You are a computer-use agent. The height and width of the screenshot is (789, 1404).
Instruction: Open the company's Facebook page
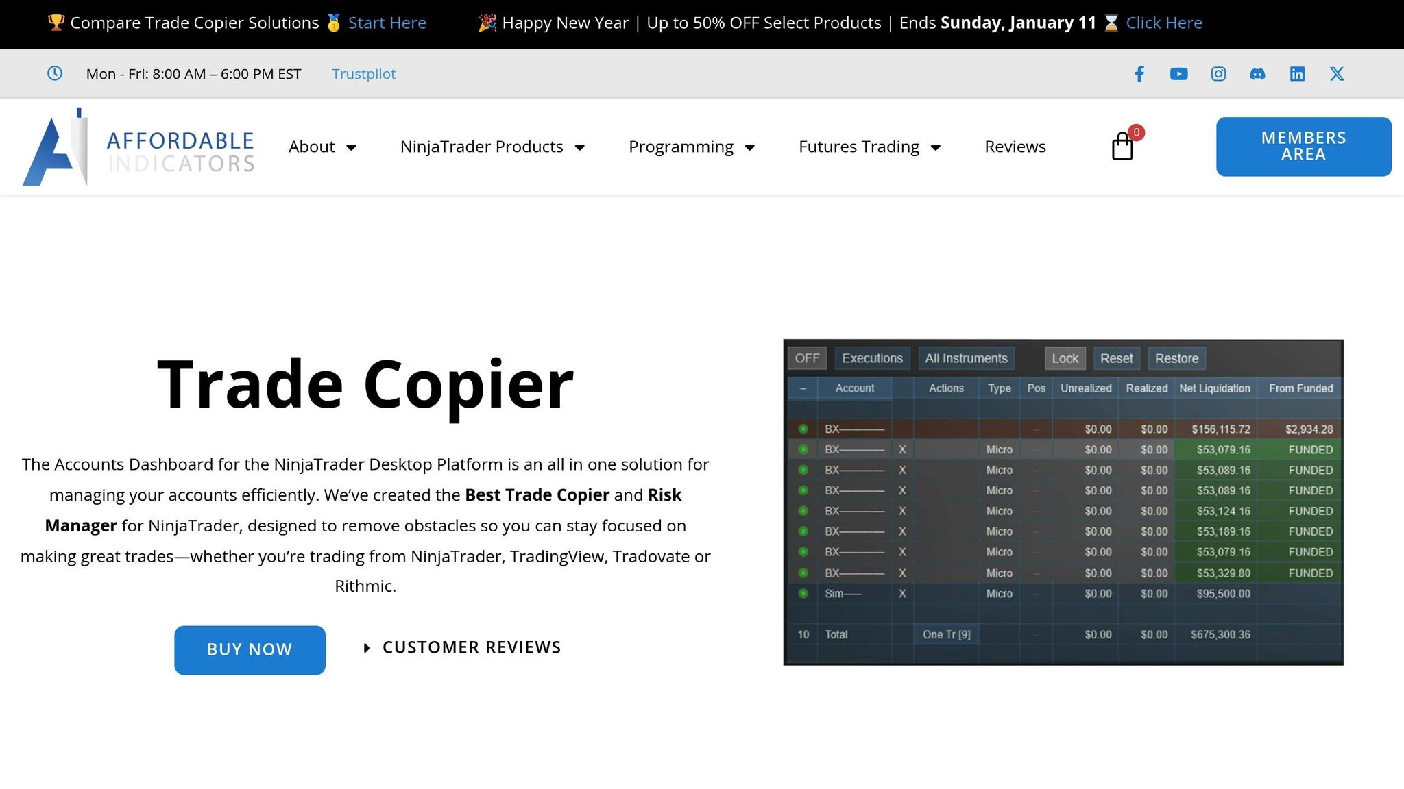tap(1139, 73)
